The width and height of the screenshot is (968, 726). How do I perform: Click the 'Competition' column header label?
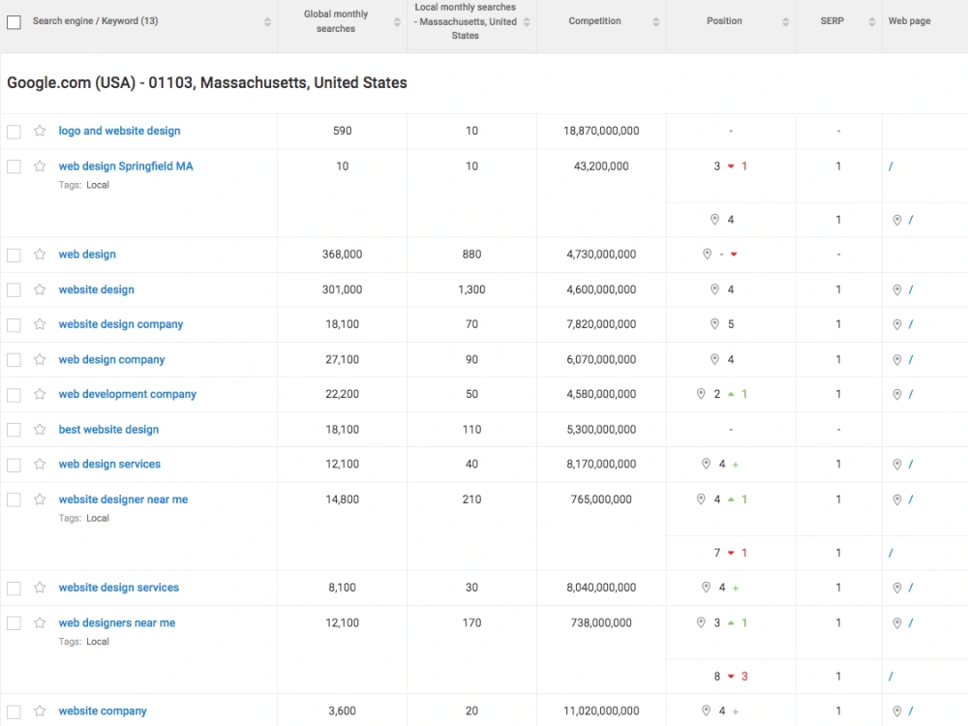[594, 21]
